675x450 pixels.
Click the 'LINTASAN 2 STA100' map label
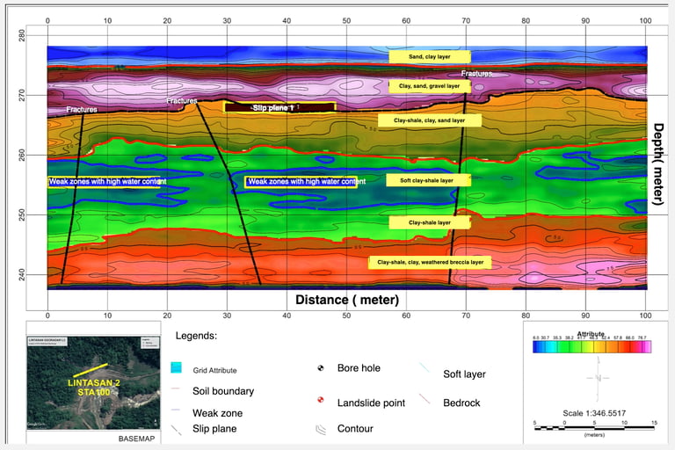pos(93,387)
